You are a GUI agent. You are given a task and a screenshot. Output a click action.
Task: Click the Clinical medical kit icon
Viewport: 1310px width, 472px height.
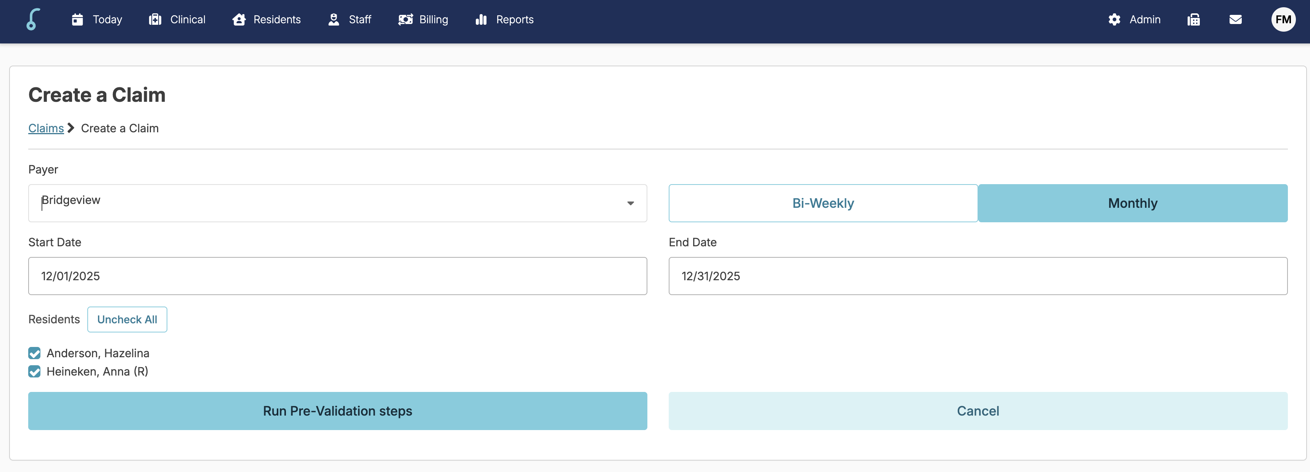tap(155, 19)
